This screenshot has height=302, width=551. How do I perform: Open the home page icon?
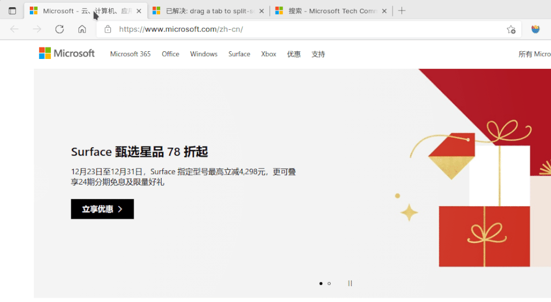point(82,29)
